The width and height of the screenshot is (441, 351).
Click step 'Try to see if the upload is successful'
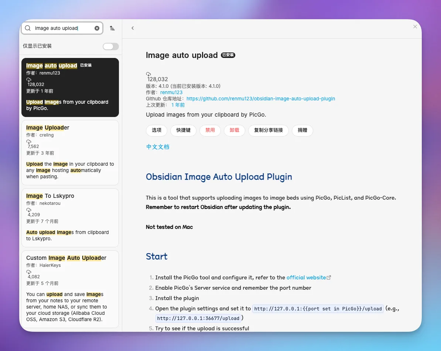(202, 328)
